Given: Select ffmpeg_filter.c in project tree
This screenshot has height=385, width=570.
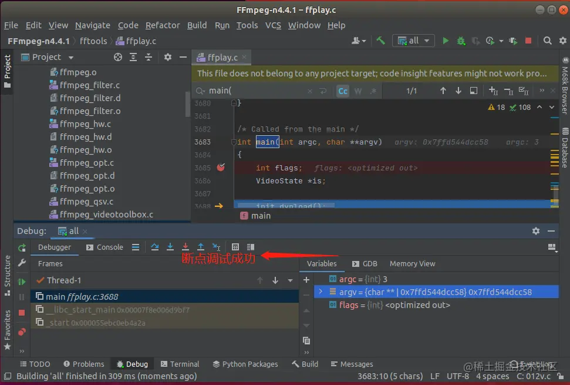Looking at the screenshot, I should [x=90, y=85].
